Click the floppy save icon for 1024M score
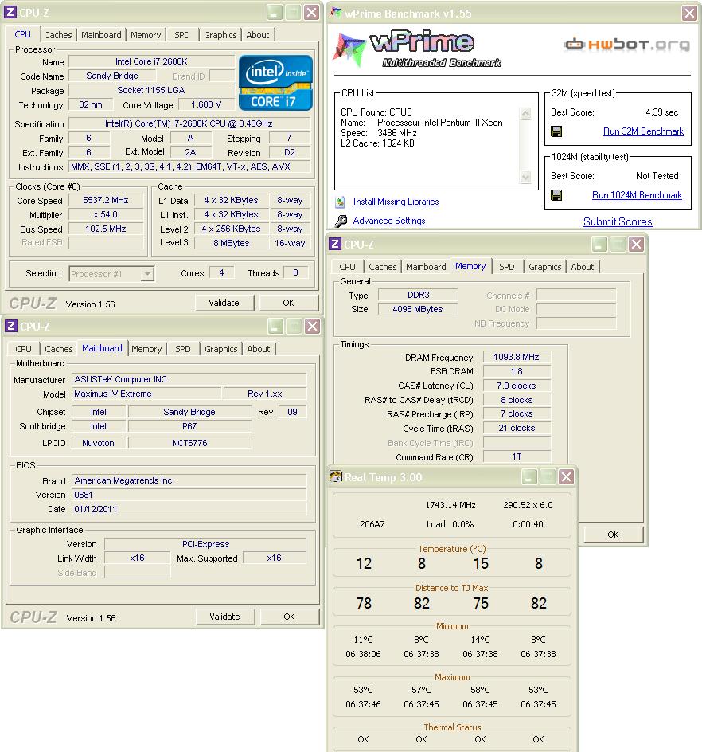This screenshot has width=702, height=752. [x=556, y=195]
